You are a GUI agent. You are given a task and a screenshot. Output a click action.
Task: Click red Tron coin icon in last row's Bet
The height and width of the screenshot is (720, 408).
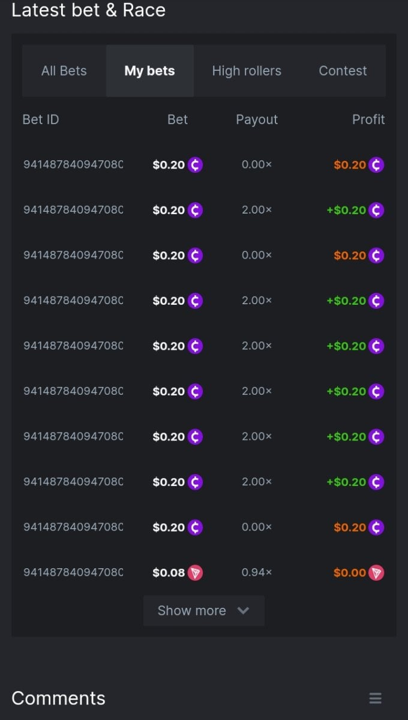tap(195, 573)
